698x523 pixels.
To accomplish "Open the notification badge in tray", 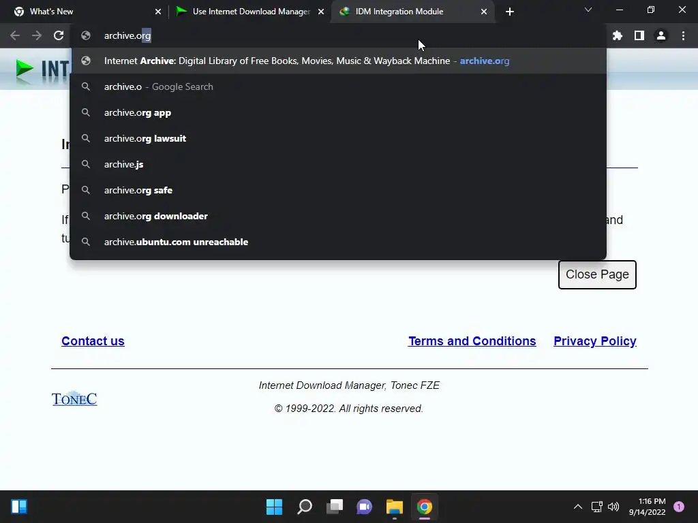I will pos(679,507).
